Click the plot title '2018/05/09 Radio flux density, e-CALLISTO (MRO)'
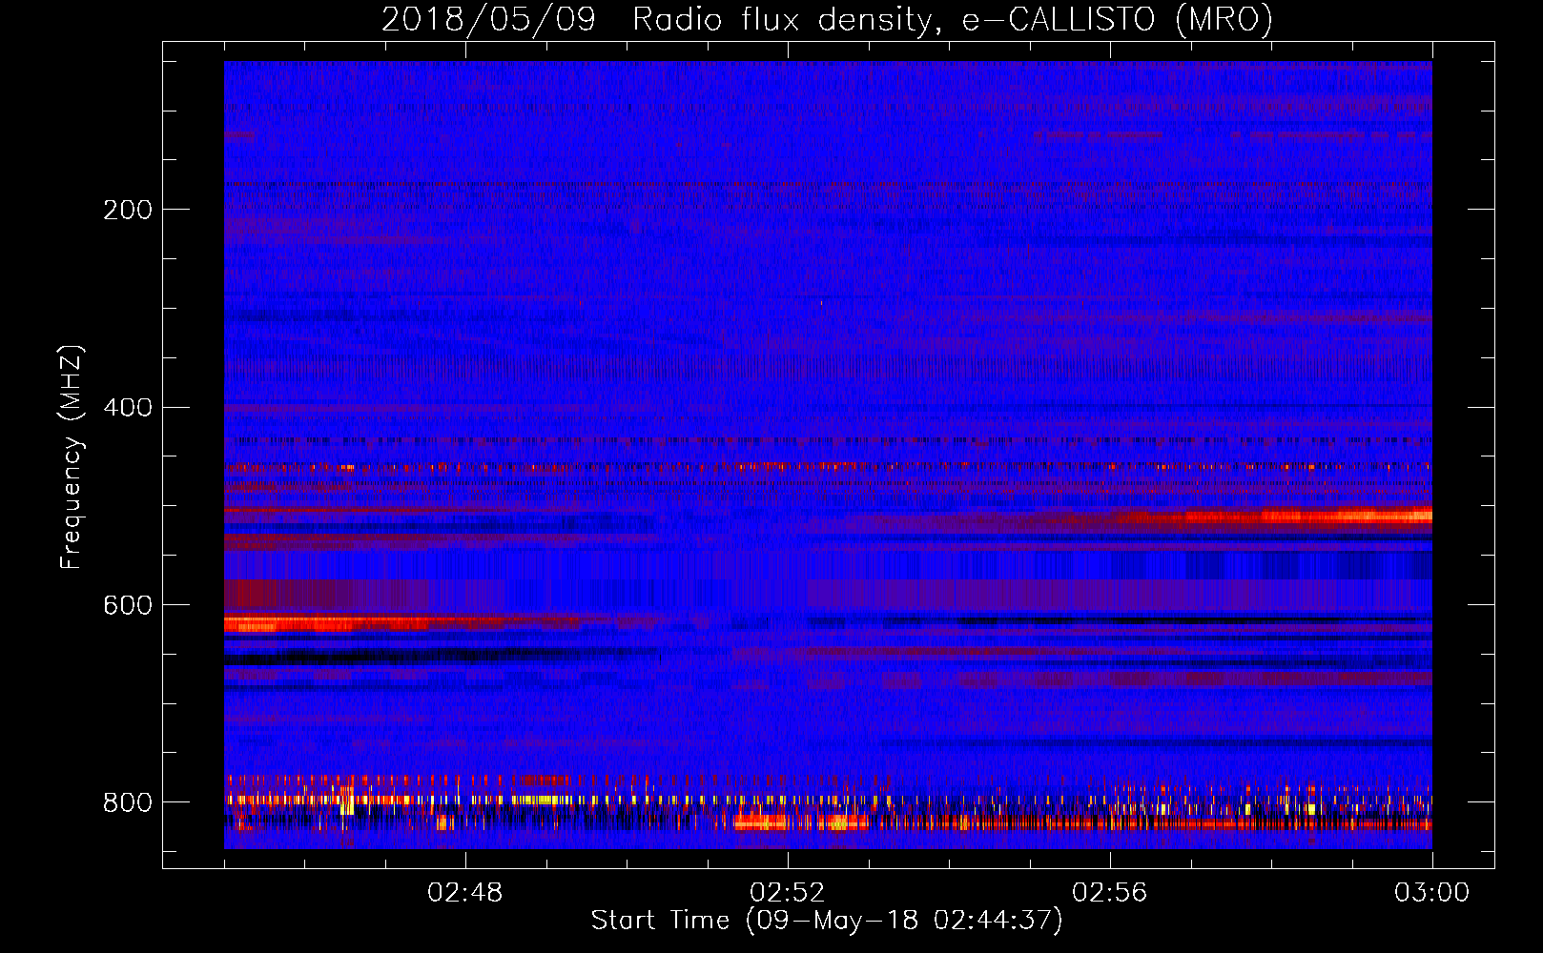 [828, 19]
